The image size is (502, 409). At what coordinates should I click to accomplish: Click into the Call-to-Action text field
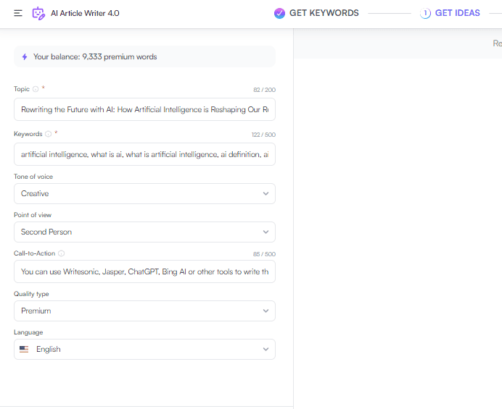point(144,271)
